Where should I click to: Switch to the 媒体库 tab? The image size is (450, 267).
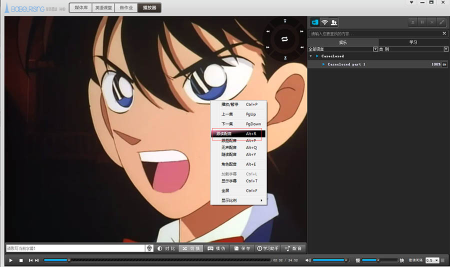pyautogui.click(x=81, y=8)
